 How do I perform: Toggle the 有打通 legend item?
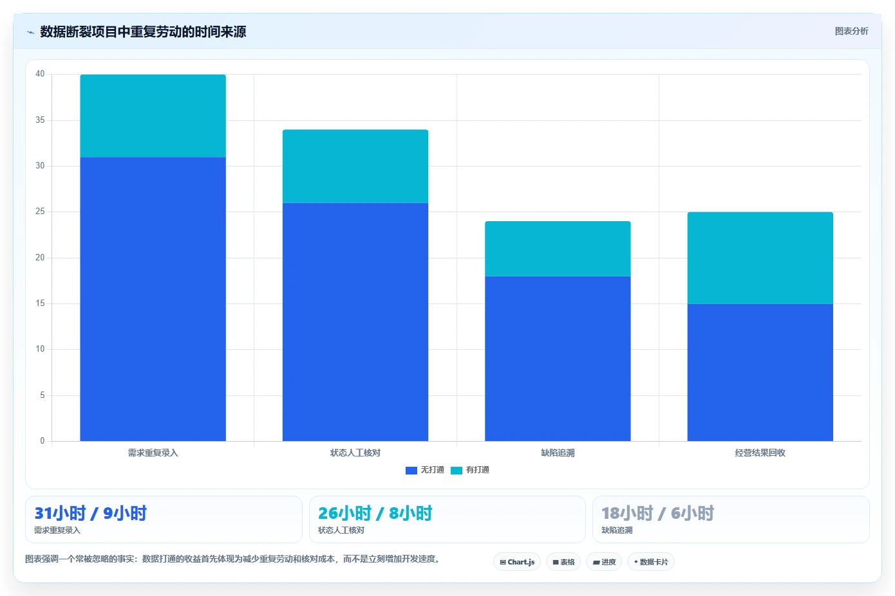pos(470,470)
